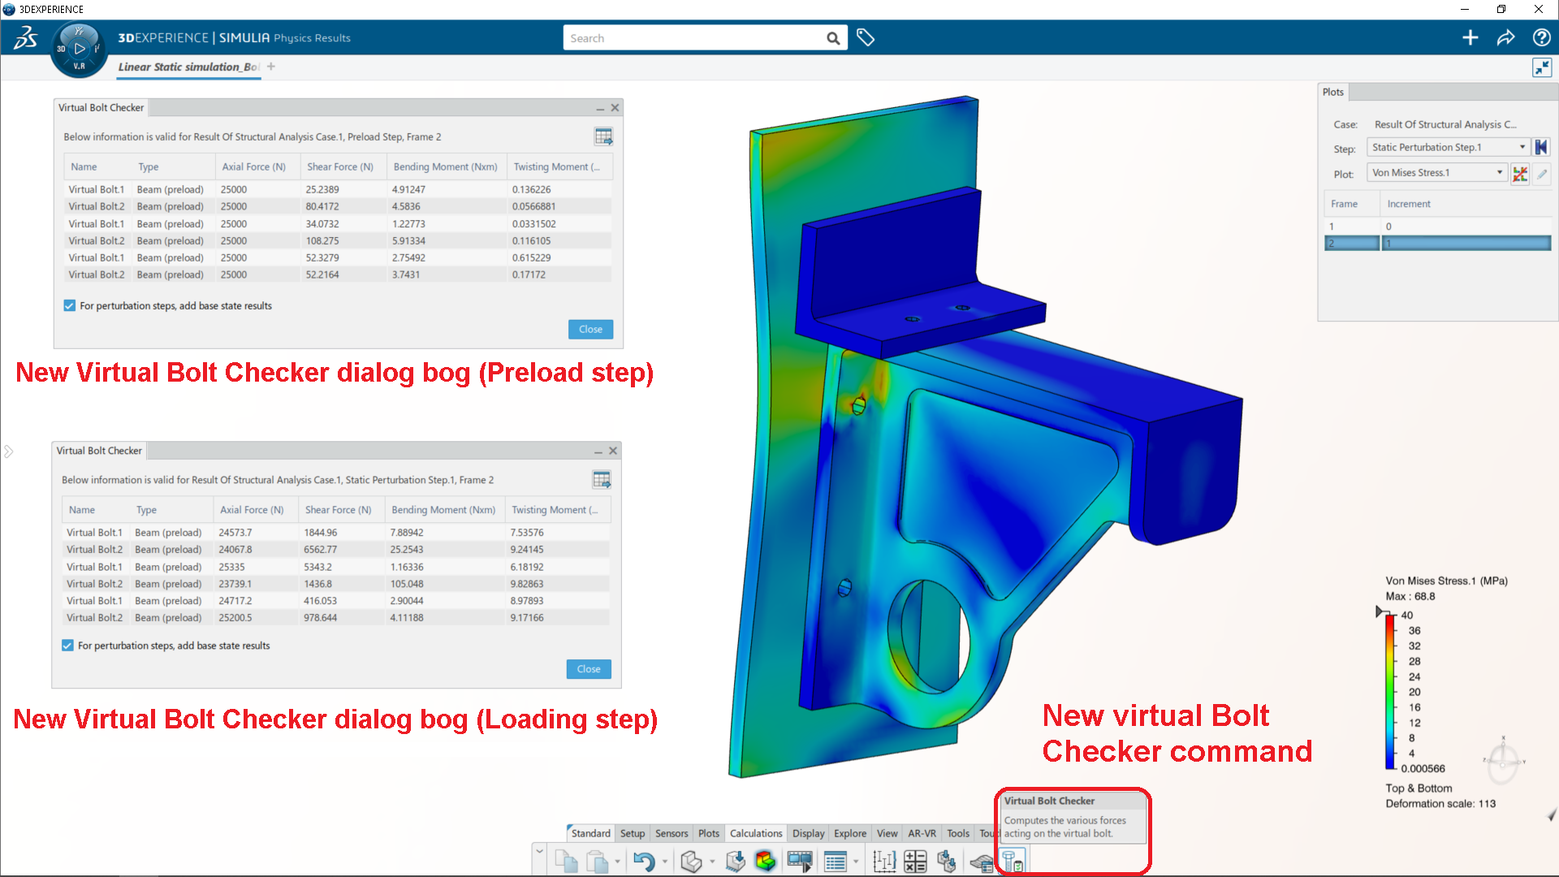Click the Virtual Bolt Checker toolbar icon

coord(1012,861)
